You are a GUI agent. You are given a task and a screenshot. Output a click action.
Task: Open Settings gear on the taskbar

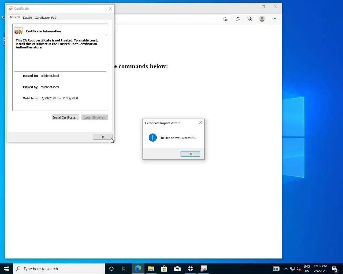pos(191,269)
